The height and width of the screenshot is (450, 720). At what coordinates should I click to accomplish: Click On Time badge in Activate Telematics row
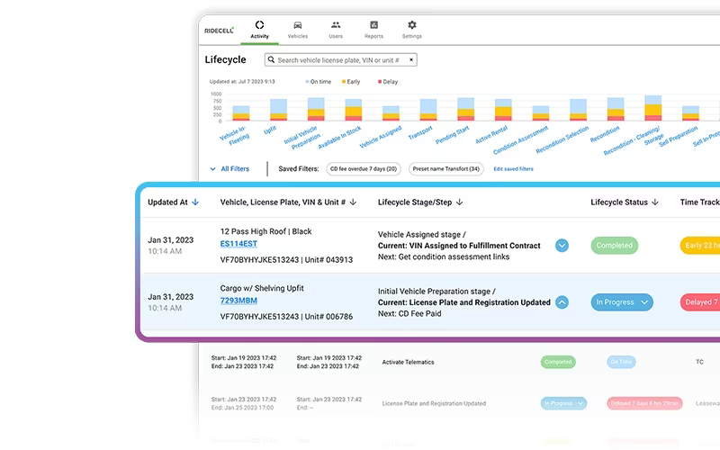pyautogui.click(x=621, y=362)
